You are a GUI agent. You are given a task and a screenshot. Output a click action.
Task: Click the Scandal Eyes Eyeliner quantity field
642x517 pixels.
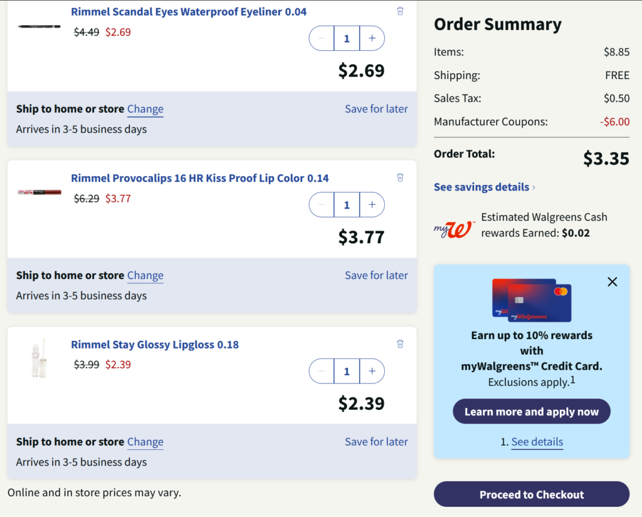click(347, 38)
